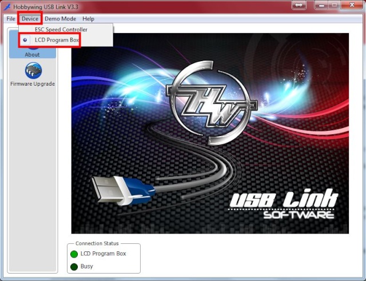Viewport: 366px width, 281px height.
Task: Select the About sidebar item
Action: (33, 45)
